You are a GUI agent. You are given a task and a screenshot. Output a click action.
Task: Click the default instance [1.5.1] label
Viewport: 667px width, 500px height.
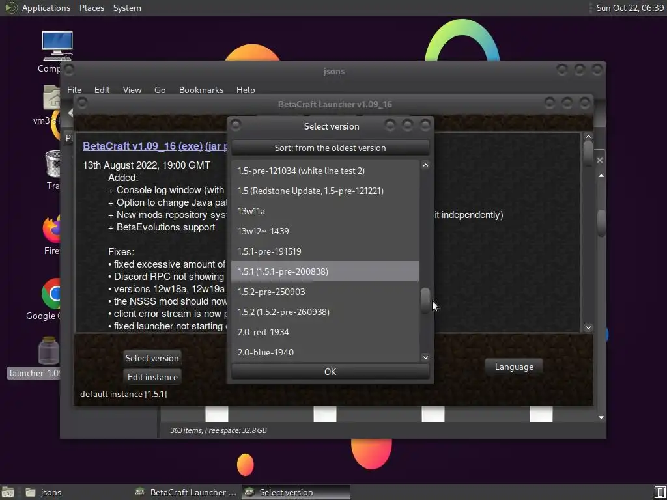coord(123,394)
